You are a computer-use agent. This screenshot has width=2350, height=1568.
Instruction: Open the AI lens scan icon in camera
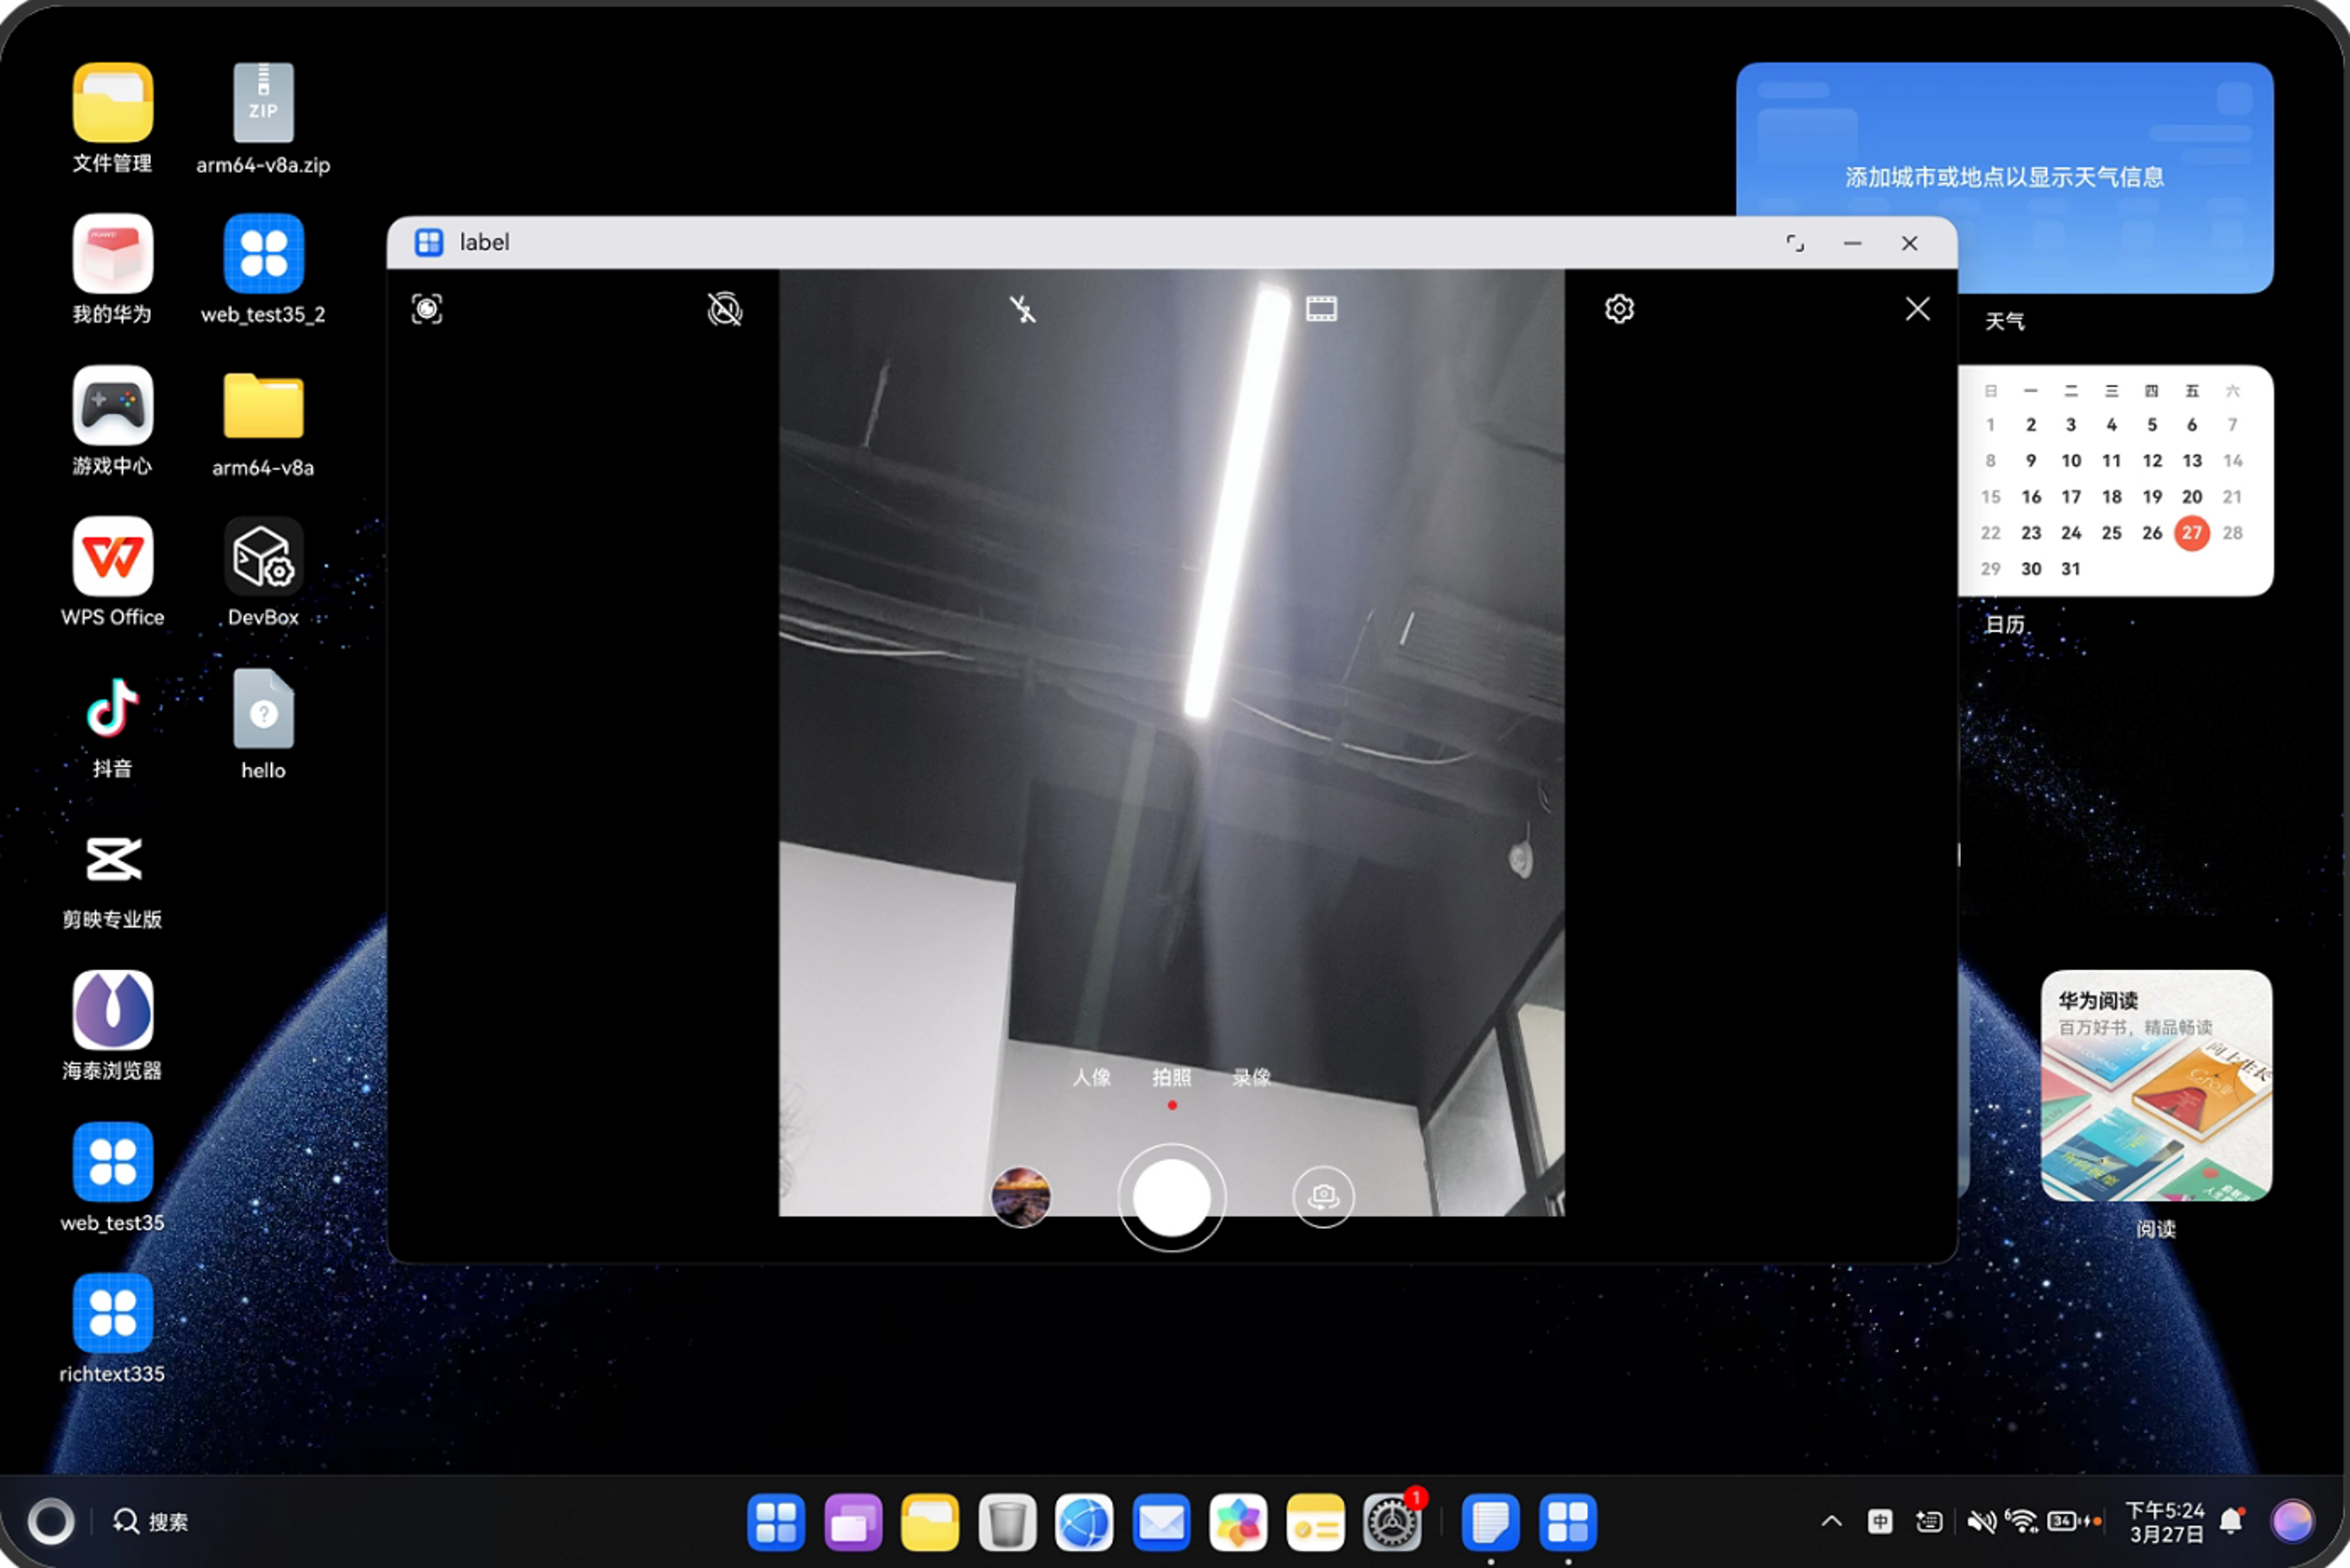(x=427, y=309)
